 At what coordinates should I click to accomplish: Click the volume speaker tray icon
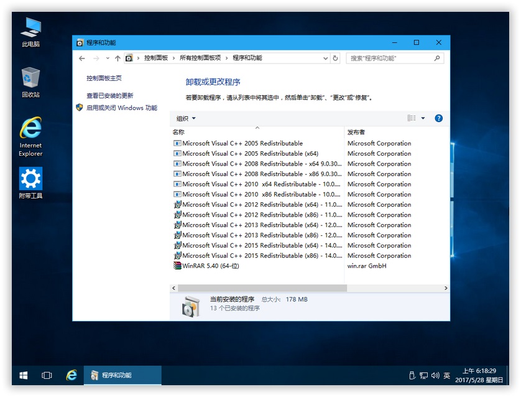coord(435,375)
